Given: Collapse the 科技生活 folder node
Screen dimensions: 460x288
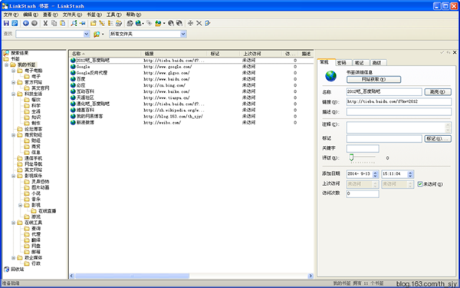Looking at the screenshot, I should pyautogui.click(x=13, y=94).
